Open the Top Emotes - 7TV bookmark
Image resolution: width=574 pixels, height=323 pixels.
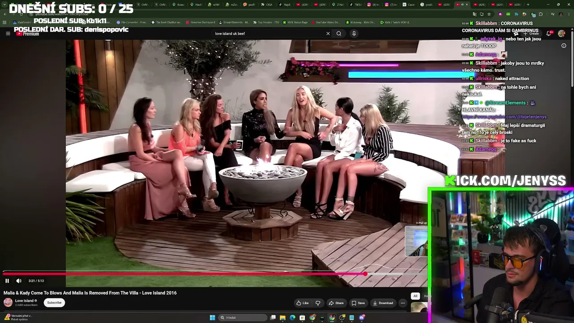(x=266, y=22)
